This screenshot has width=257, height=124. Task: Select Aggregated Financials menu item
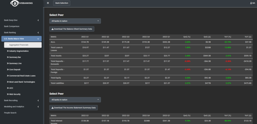pyautogui.click(x=19, y=45)
